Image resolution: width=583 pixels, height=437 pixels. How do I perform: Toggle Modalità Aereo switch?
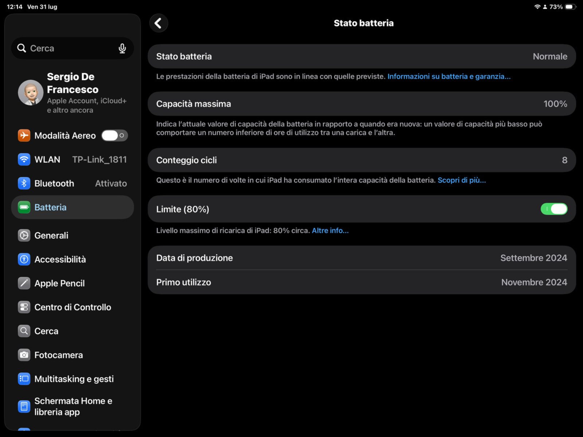(114, 136)
